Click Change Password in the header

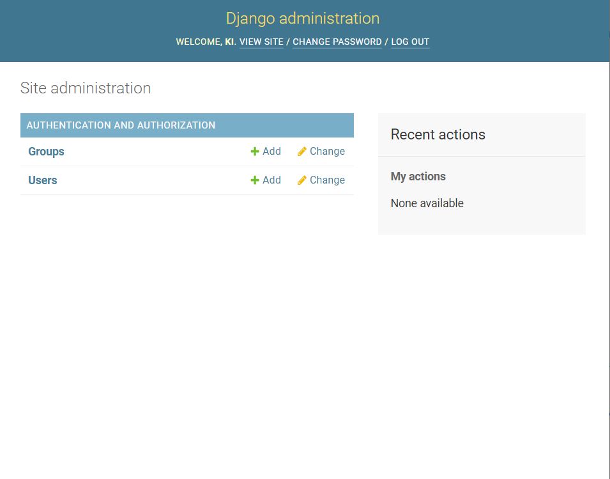coord(337,42)
